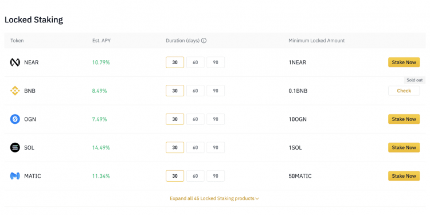
Task: Click the BNB token name
Action: [x=30, y=91]
